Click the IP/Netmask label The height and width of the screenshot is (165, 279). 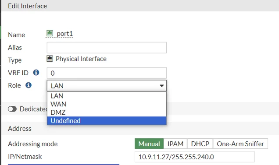[25, 157]
